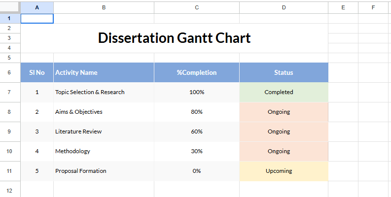Image resolution: width=391 pixels, height=197 pixels.
Task: Click the column F header
Action: (x=373, y=7)
